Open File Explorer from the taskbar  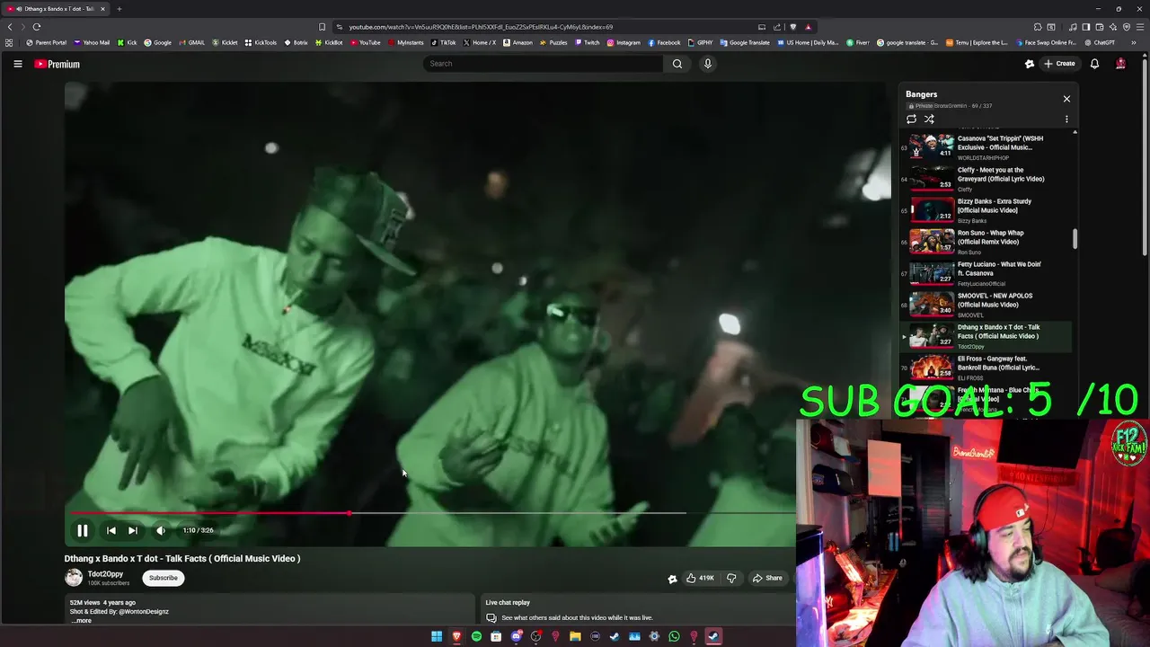pyautogui.click(x=575, y=636)
